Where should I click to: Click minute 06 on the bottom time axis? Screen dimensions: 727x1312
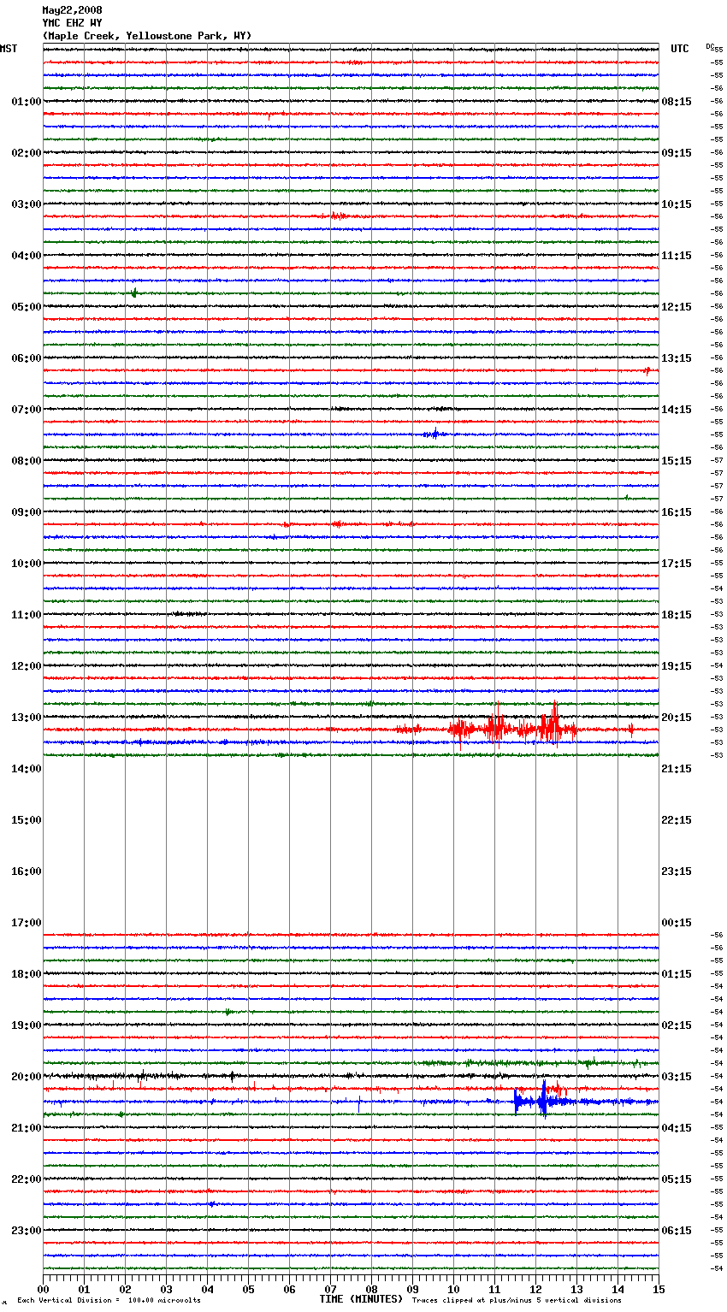pyautogui.click(x=289, y=1289)
